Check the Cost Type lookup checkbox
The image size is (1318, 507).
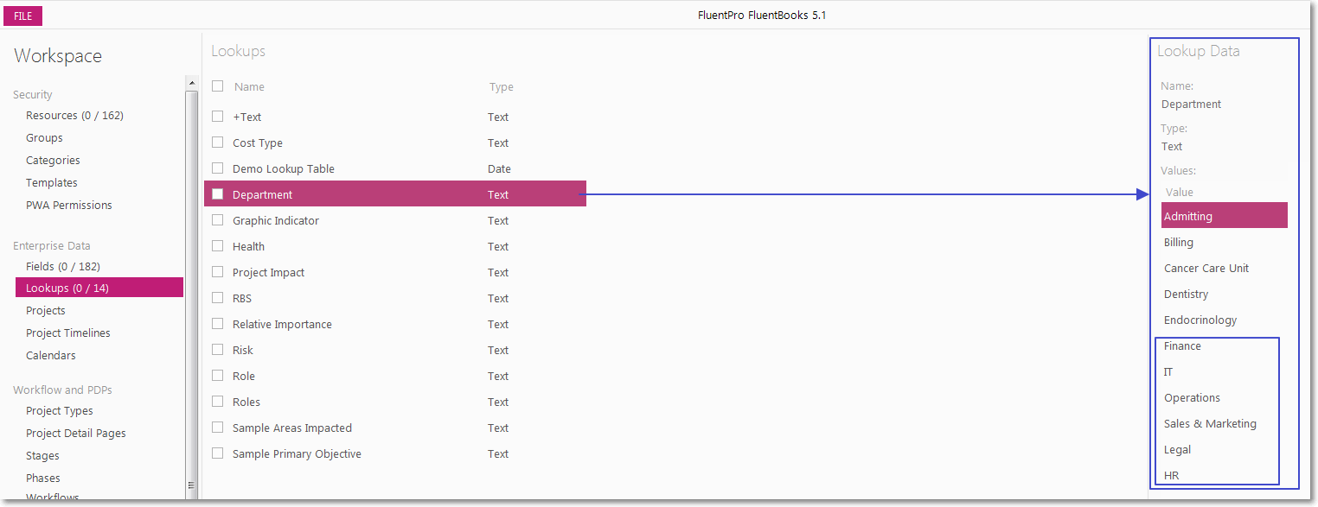[218, 143]
